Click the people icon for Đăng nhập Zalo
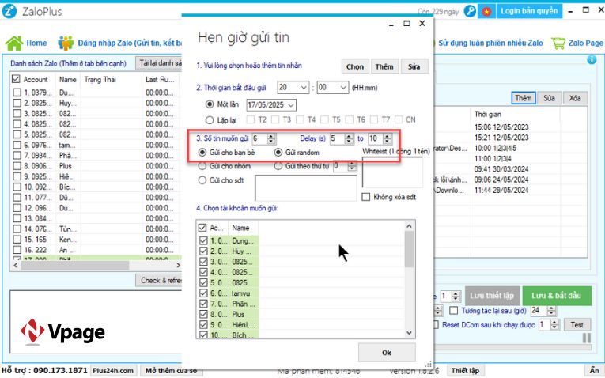The height and width of the screenshot is (378, 605). coord(66,43)
